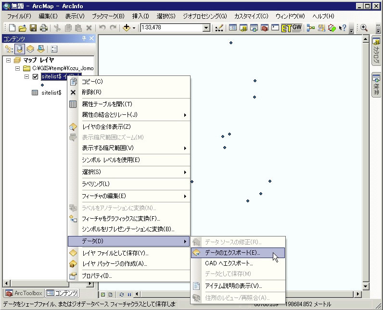Save the map with floppy icon

point(33,28)
